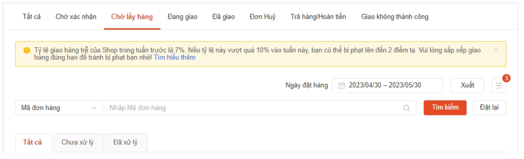
Task: Switch to Chưa xử lý sub-tab
Action: pos(79,143)
